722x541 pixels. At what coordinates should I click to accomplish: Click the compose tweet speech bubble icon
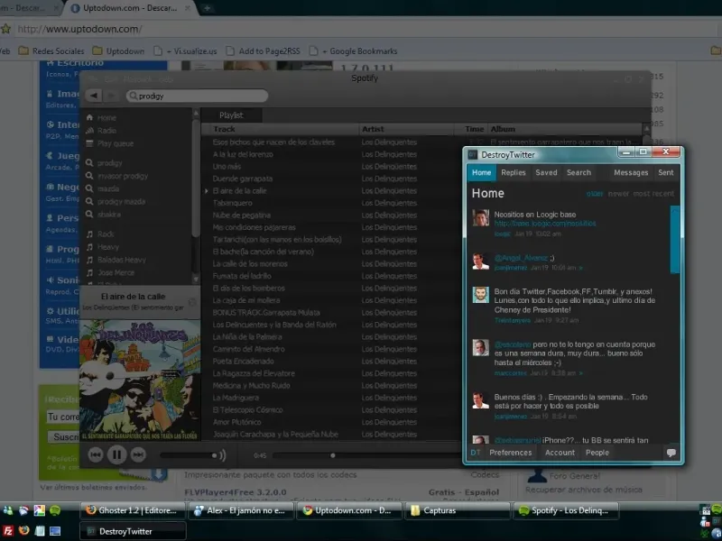click(671, 453)
